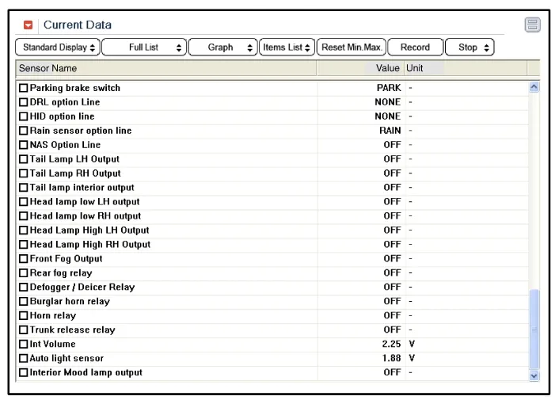Click the list view icon at top right
The height and width of the screenshot is (400, 555).
coord(533,25)
